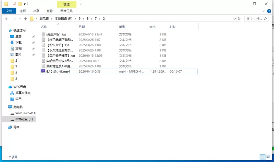Click the text document icon of (免责声明).txt
This screenshot has width=274, height=162.
point(43,34)
